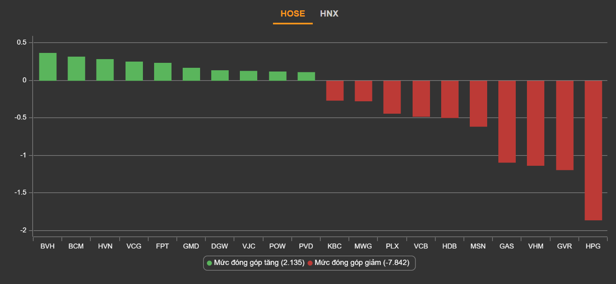Select the FPT green bar
This screenshot has width=616, height=284.
pos(162,72)
